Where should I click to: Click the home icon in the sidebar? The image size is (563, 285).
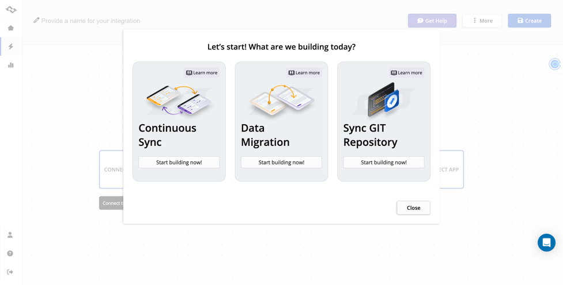coord(10,28)
